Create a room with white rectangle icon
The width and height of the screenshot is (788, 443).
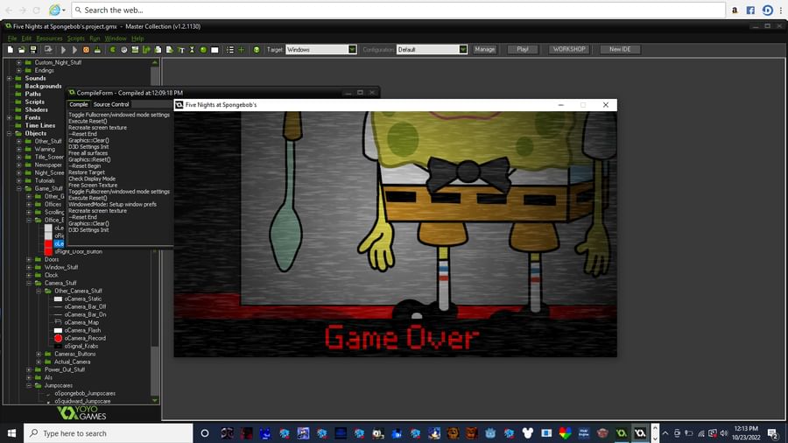click(x=215, y=50)
